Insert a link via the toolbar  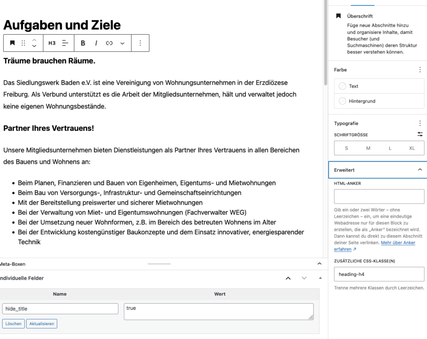[109, 43]
